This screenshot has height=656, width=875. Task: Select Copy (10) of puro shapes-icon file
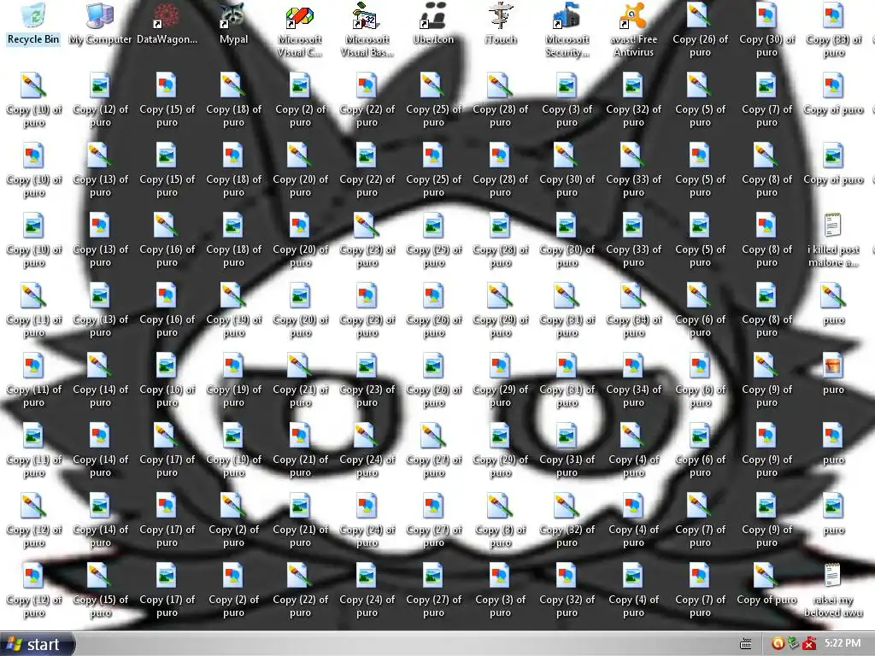point(33,170)
